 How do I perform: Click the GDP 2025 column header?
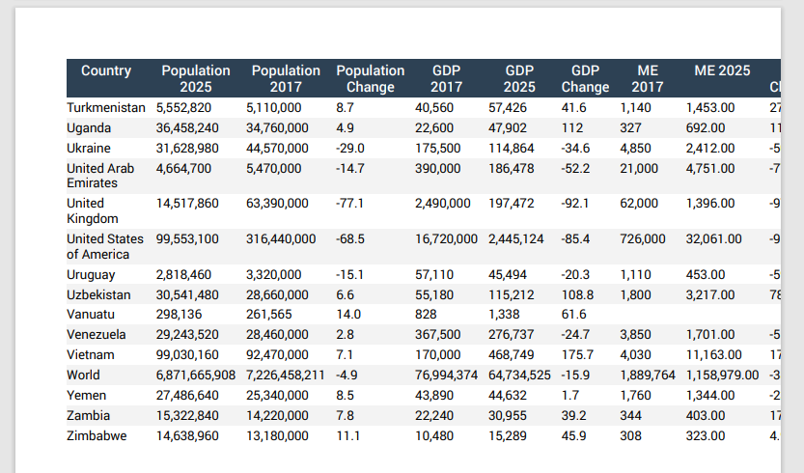click(519, 78)
